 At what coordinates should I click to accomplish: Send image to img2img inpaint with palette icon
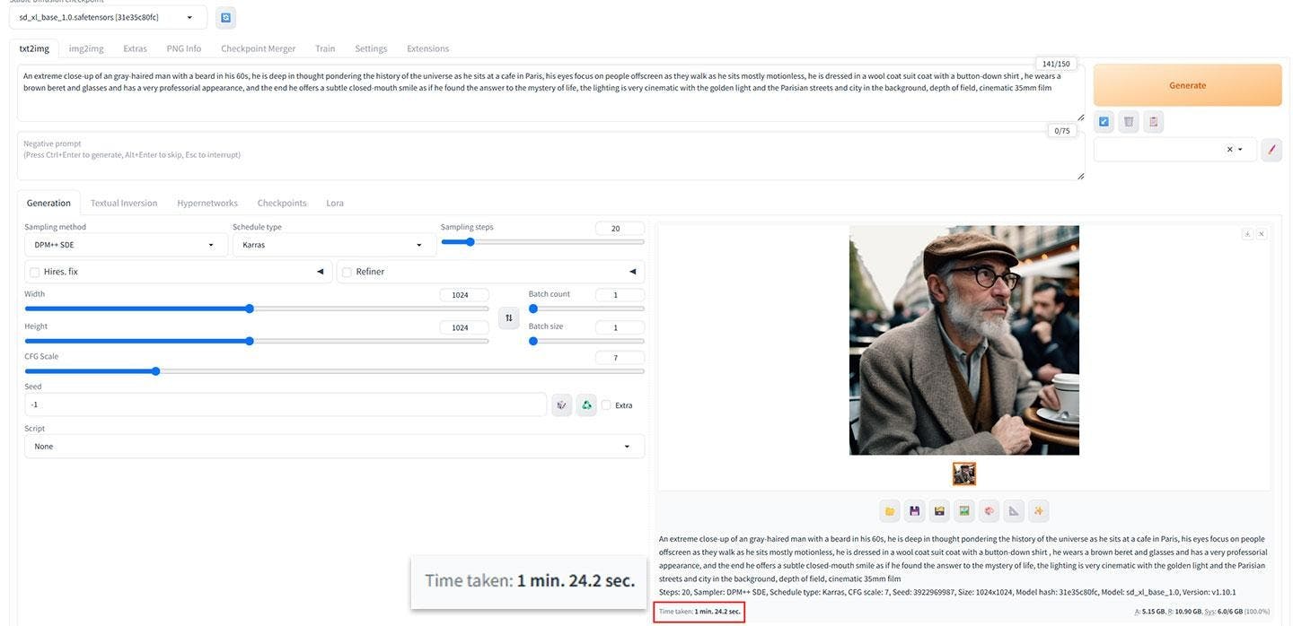coord(990,511)
